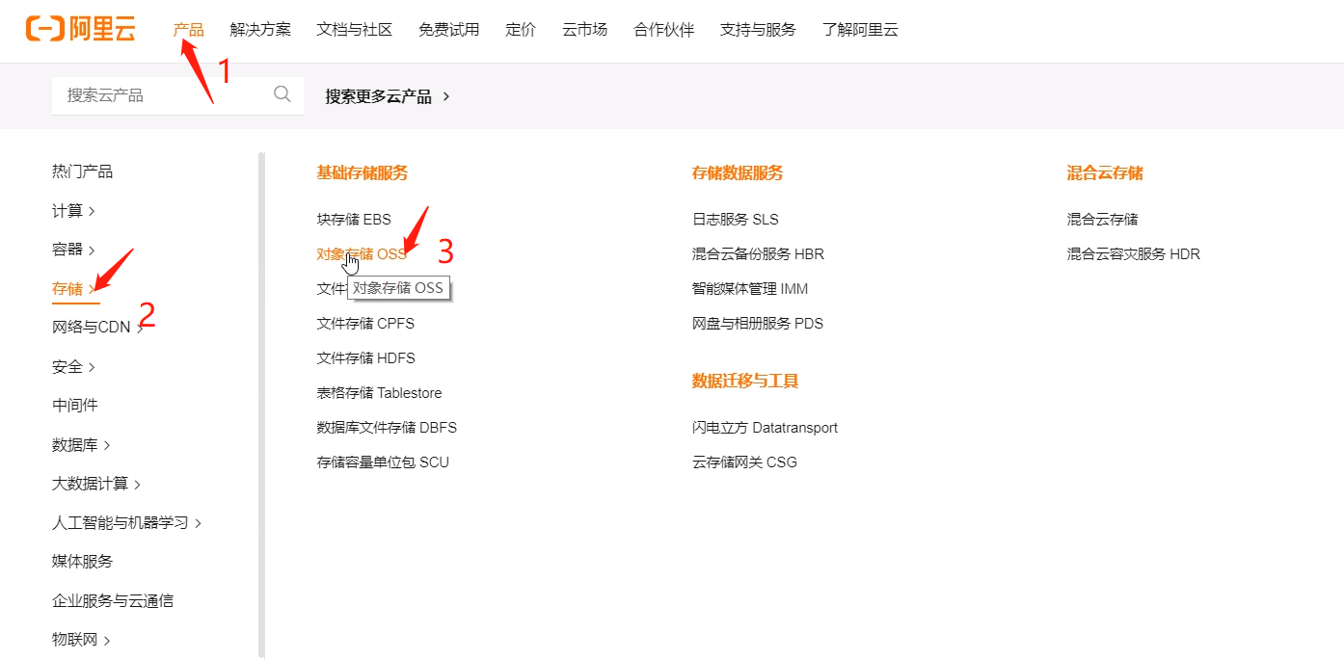Open 块存储 EBS product
Image resolution: width=1344 pixels, height=660 pixels.
pyautogui.click(x=354, y=220)
